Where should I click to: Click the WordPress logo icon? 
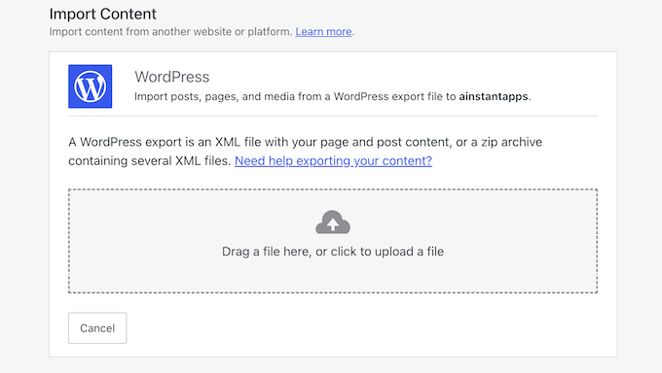tap(90, 86)
